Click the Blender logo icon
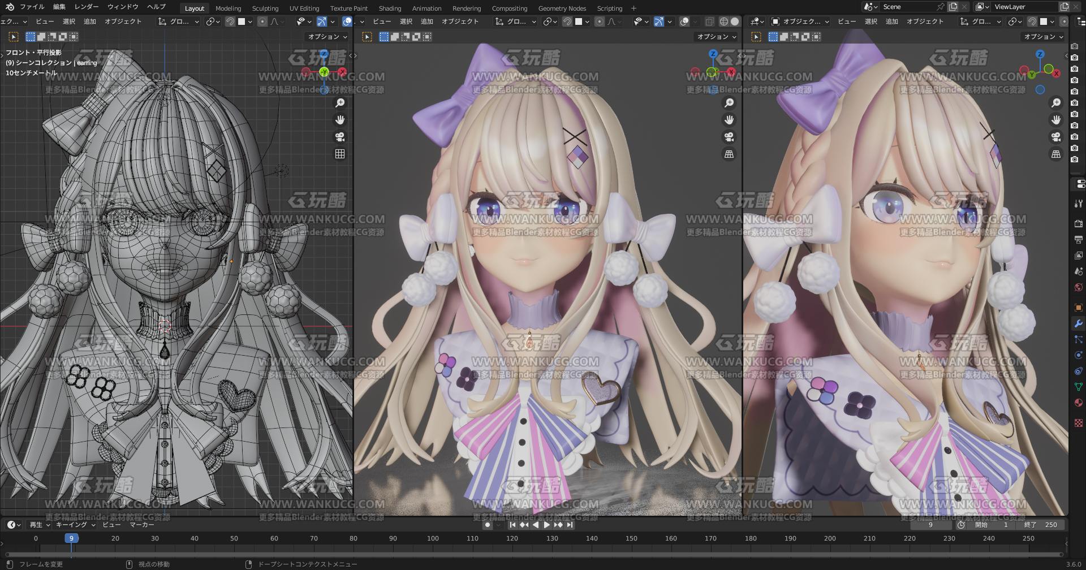This screenshot has width=1086, height=570. pyautogui.click(x=10, y=7)
